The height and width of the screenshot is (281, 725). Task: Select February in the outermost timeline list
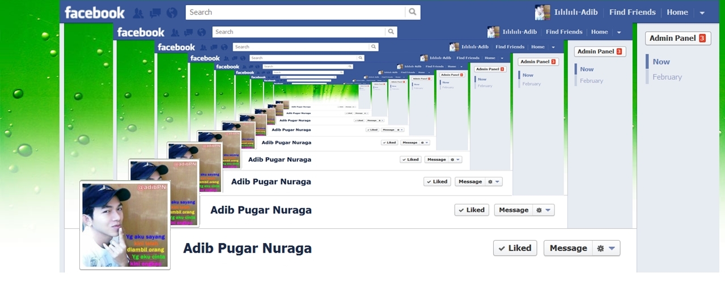667,77
